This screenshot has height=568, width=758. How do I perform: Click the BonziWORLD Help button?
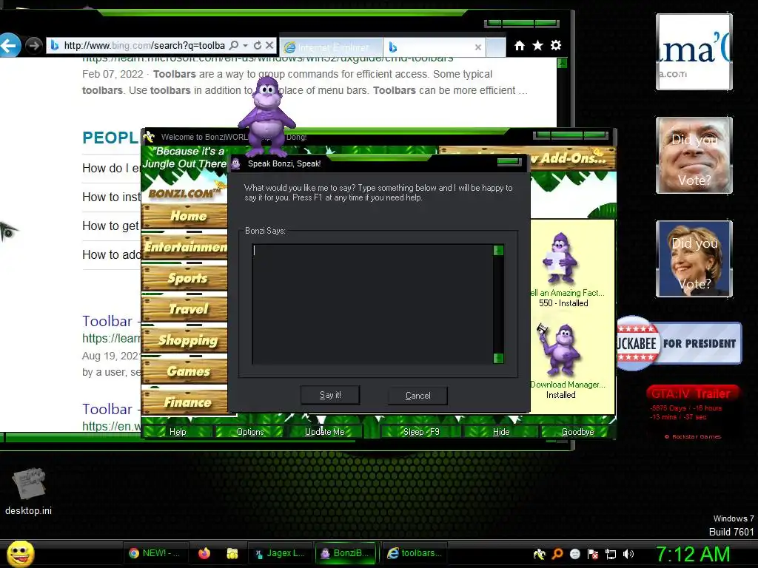coord(178,432)
